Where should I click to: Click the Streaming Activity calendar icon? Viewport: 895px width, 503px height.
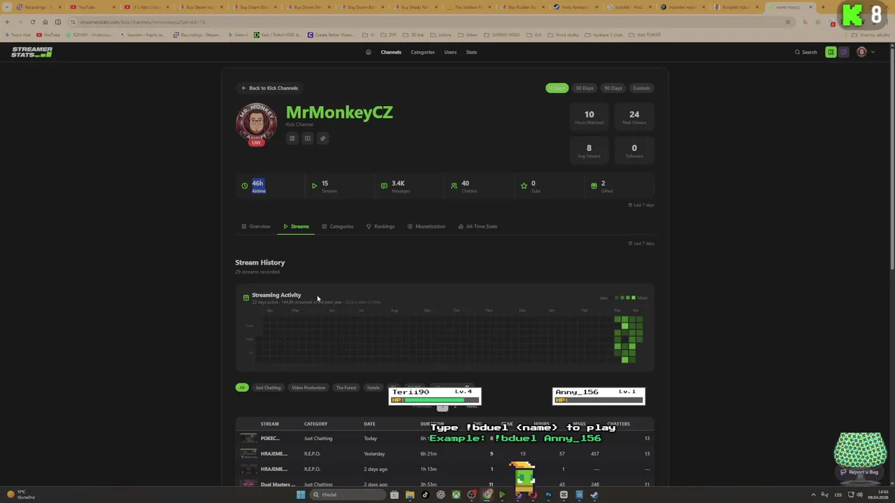(245, 298)
